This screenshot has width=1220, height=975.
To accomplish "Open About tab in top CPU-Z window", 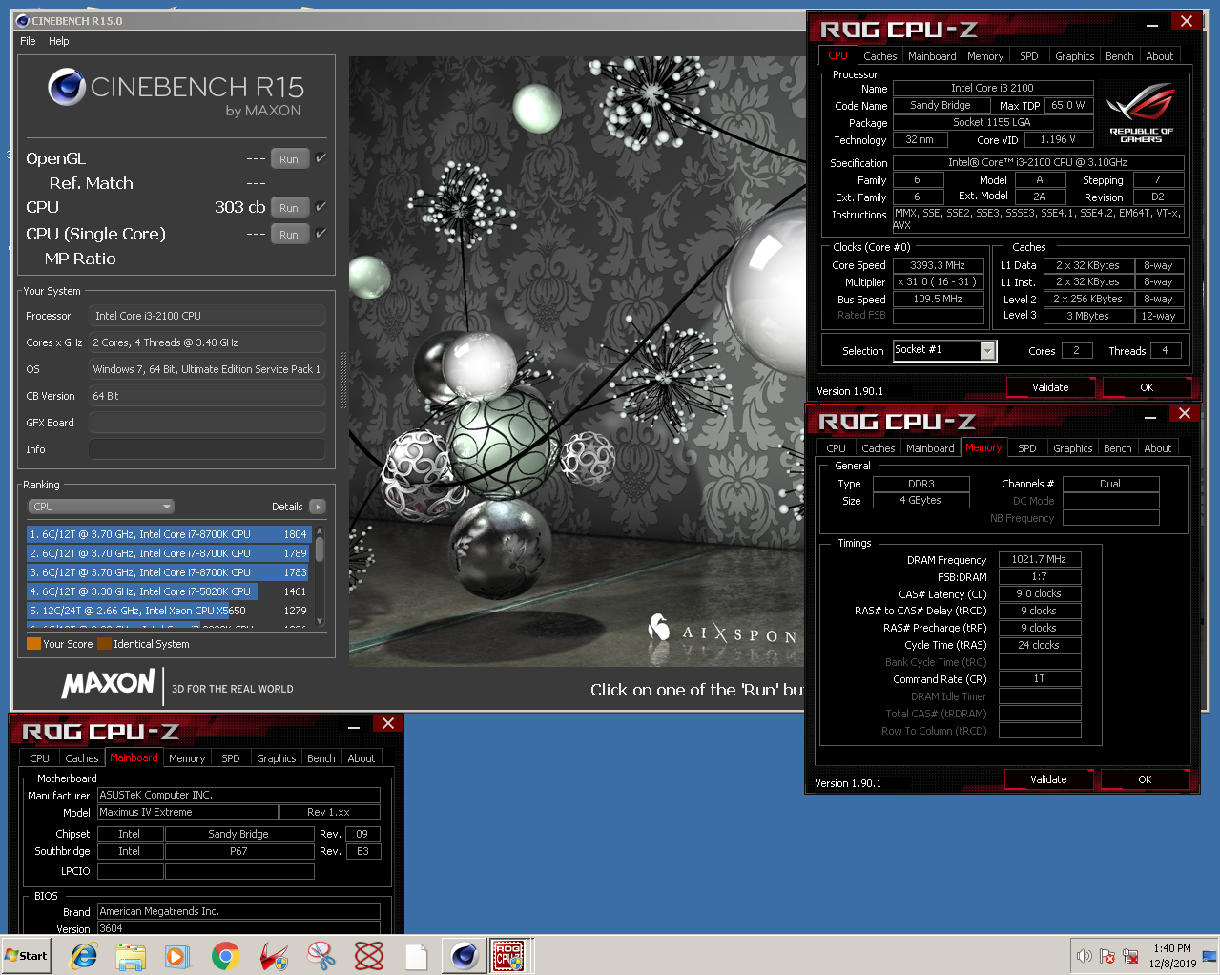I will [1160, 56].
